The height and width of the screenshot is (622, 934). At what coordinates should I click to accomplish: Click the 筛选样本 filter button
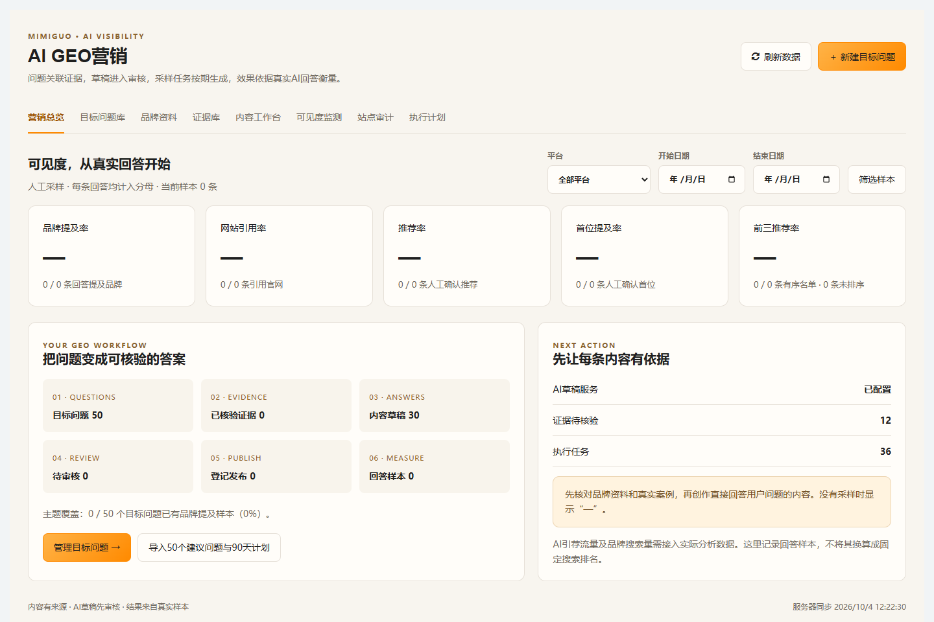(x=876, y=179)
